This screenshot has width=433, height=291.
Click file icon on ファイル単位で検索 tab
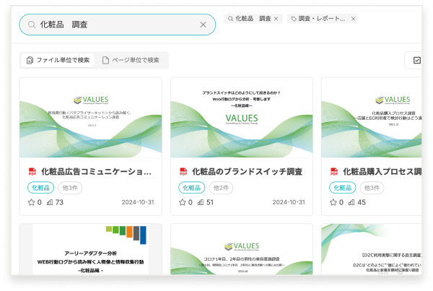[30, 60]
